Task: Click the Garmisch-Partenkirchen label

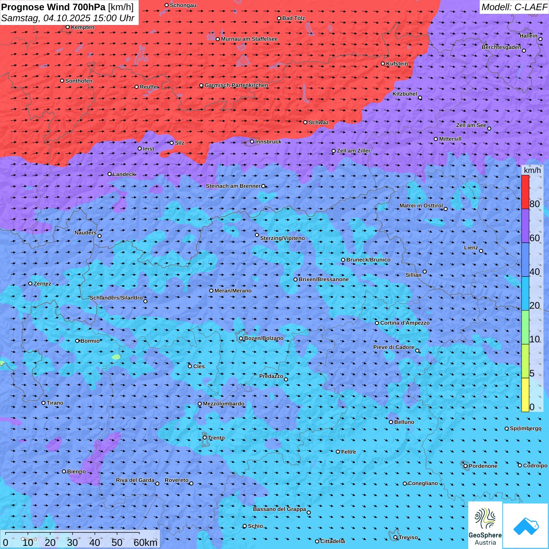Action: point(236,85)
